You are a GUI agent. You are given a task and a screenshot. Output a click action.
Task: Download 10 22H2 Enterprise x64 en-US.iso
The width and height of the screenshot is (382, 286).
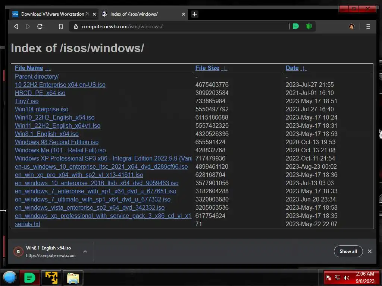(x=60, y=85)
